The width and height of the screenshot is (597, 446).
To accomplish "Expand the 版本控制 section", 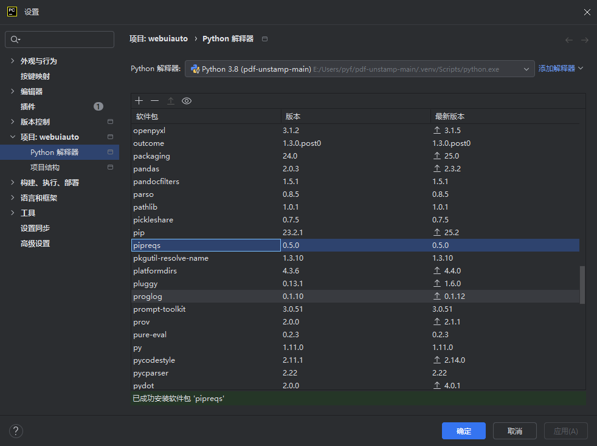I will [x=12, y=122].
